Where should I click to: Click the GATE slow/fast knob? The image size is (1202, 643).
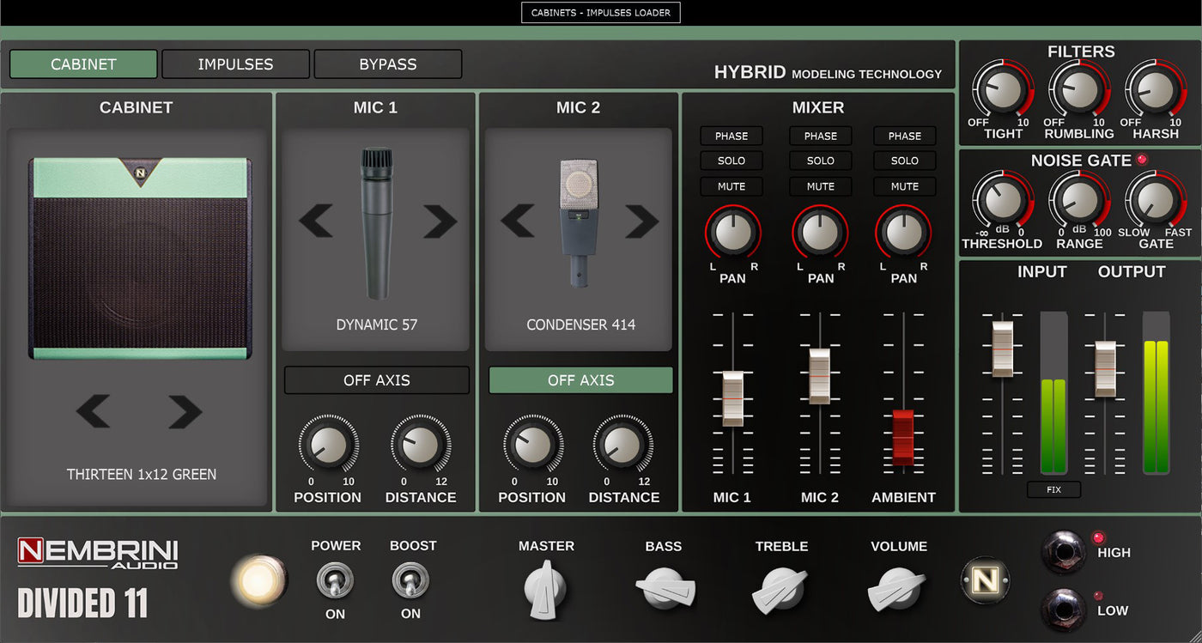coord(1155,200)
